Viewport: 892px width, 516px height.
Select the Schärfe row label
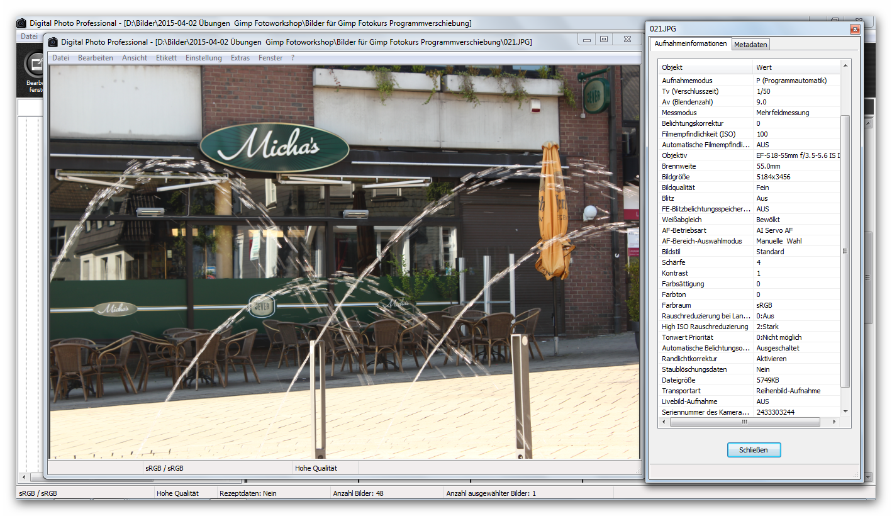pyautogui.click(x=674, y=262)
